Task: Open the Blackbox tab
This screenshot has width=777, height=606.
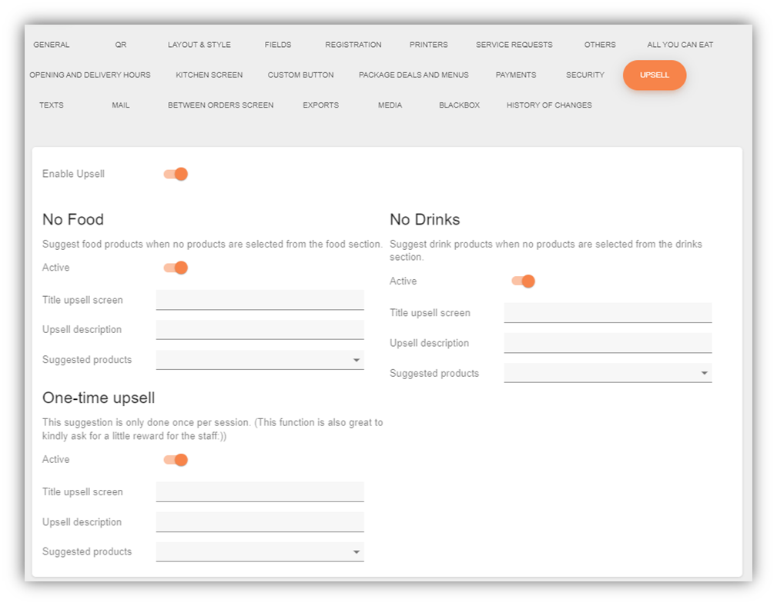Action: pyautogui.click(x=460, y=105)
